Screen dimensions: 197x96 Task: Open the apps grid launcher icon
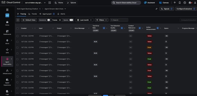50,3
